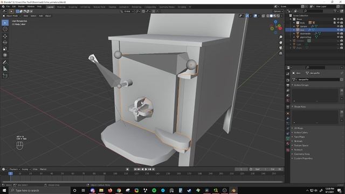Switch to the Animation workspace tab

124,7
